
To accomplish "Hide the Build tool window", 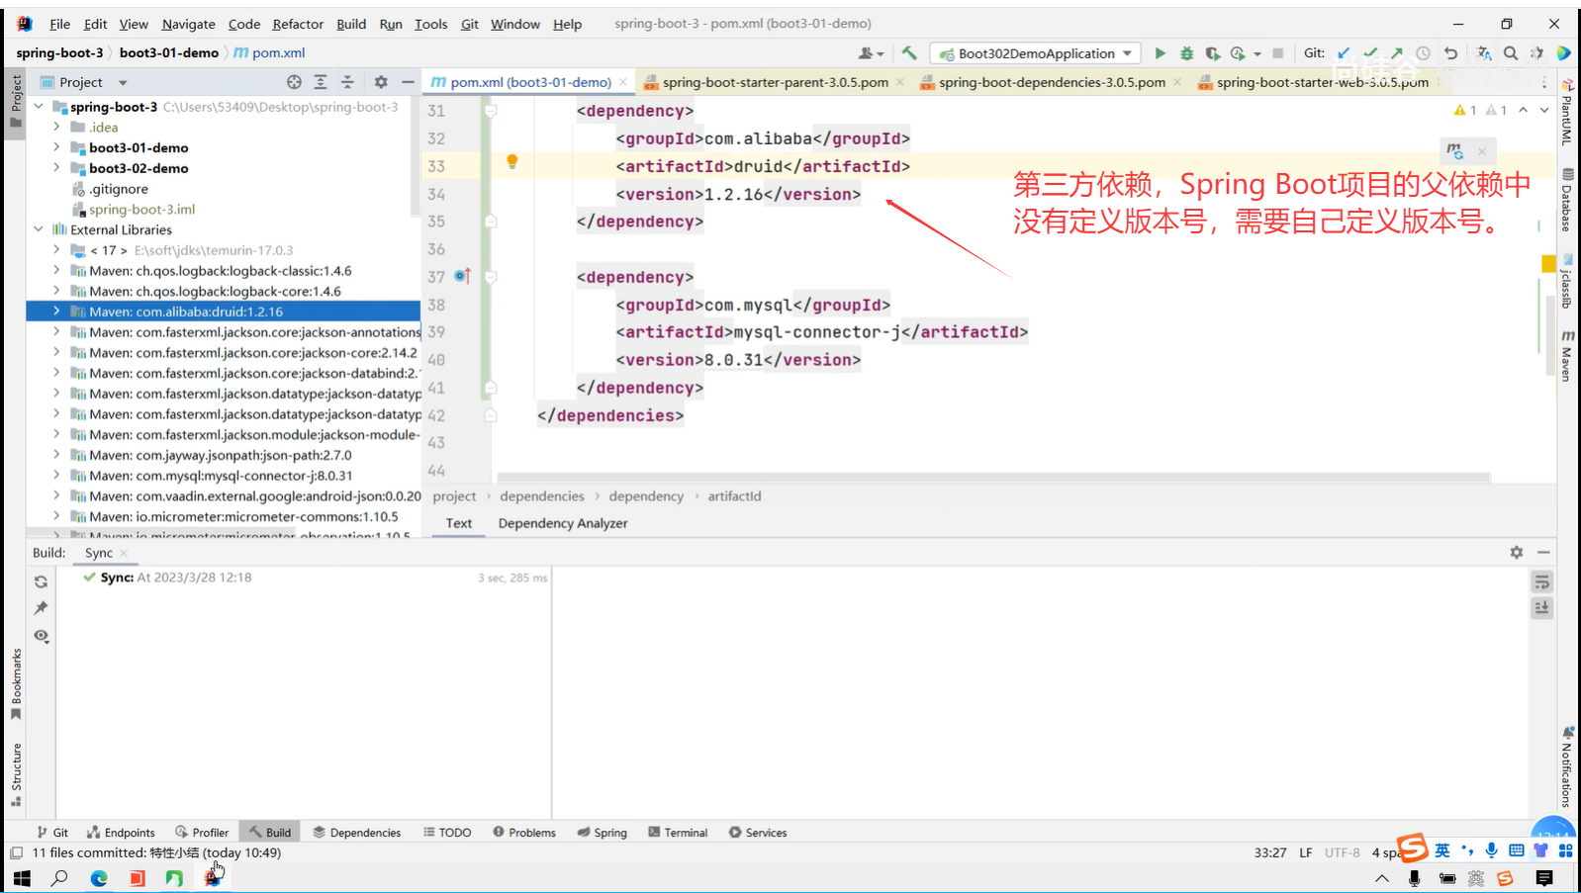I will click(1543, 553).
